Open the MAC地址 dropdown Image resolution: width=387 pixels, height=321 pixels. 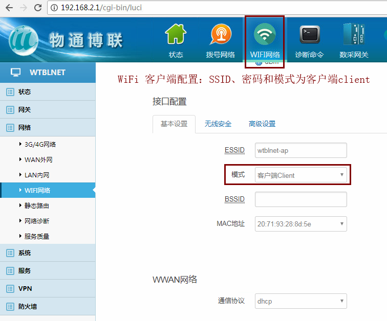tap(301, 224)
